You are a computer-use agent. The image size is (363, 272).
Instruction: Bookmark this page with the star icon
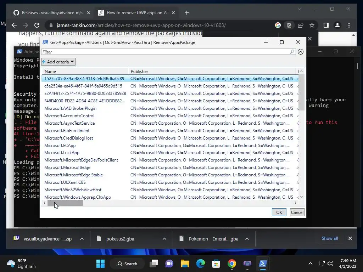(x=312, y=25)
